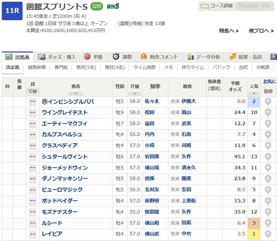Add ピューロマジック to favorites with plus icon
The width and height of the screenshot is (277, 241).
pos(268,190)
